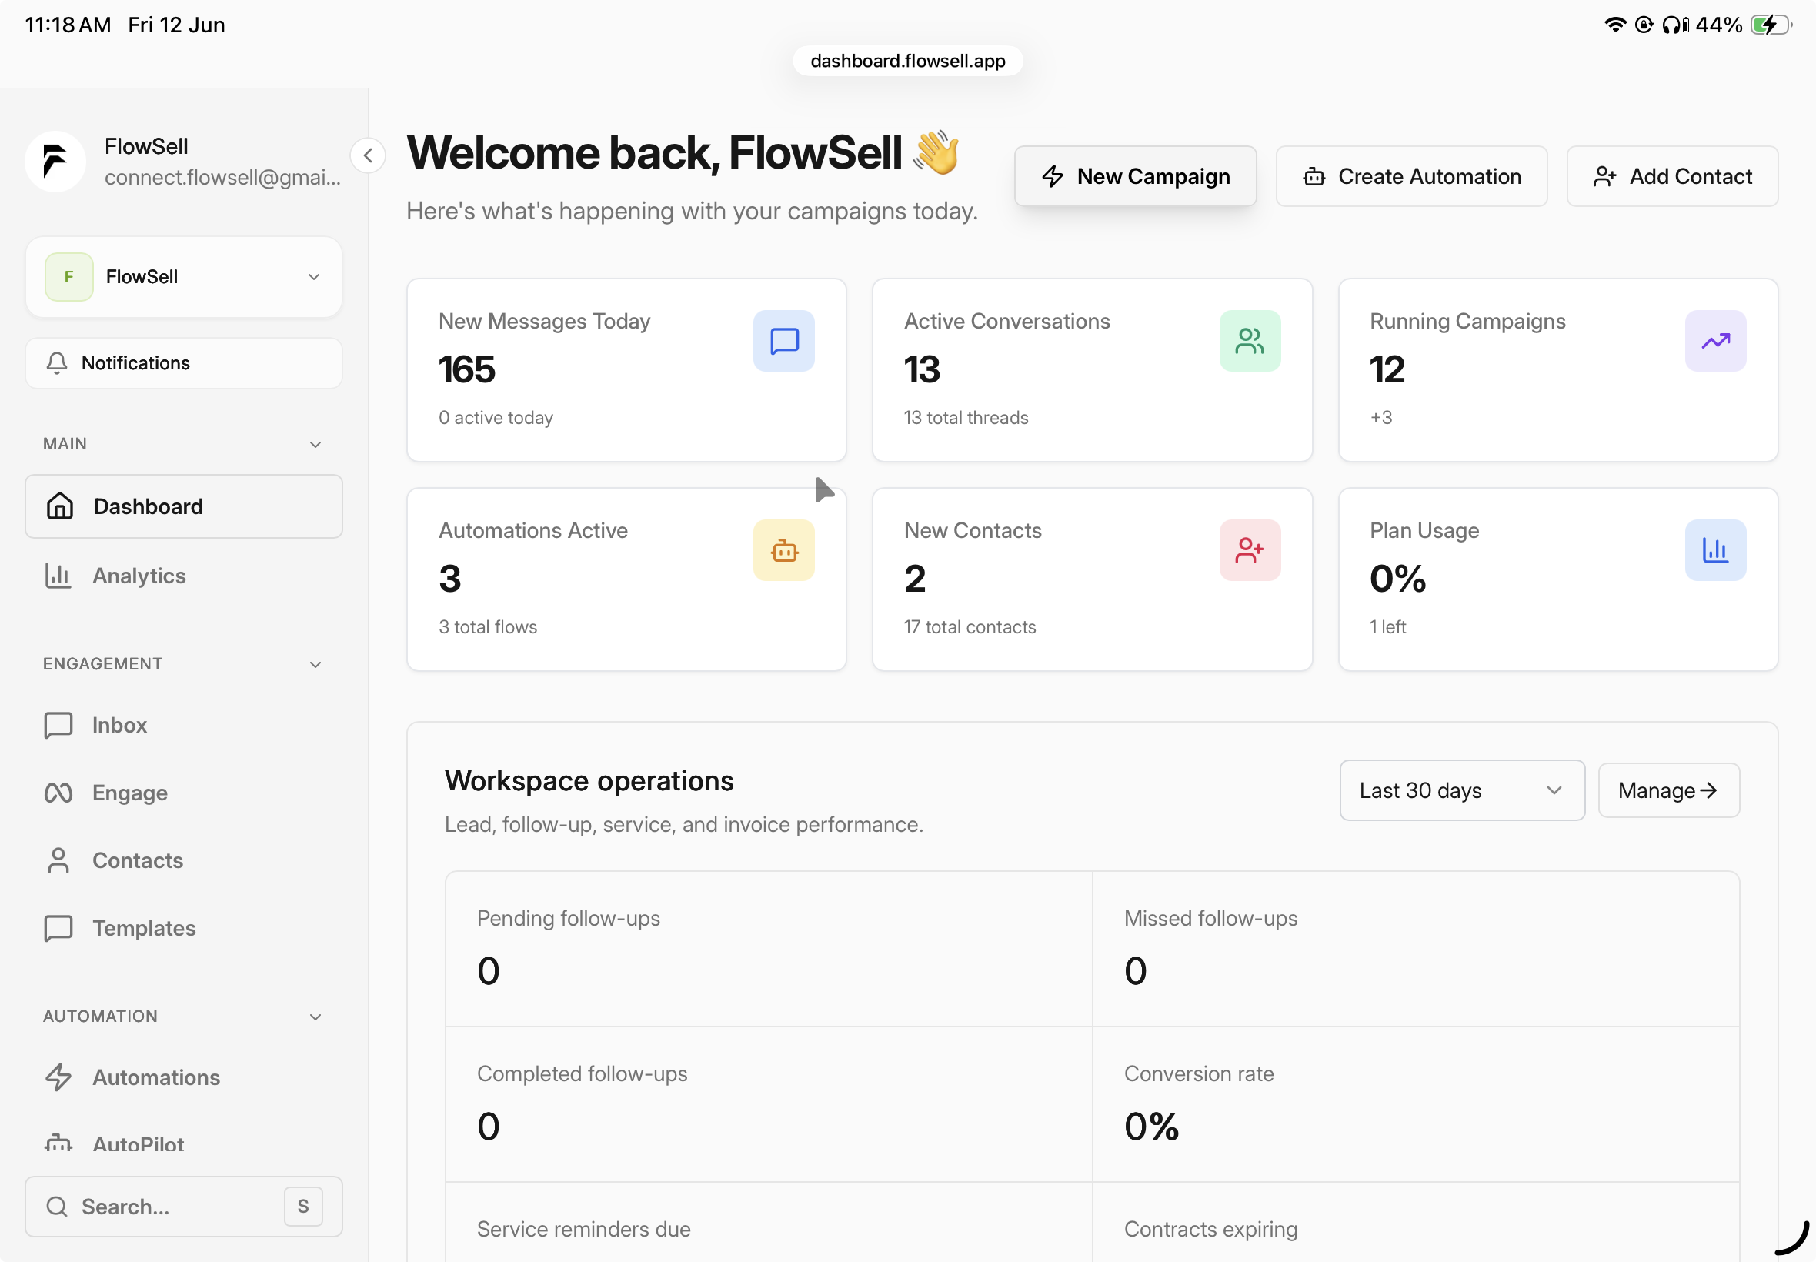Open the Last 30 days range dropdown
Screen dimensions: 1816x1262
pos(1462,791)
